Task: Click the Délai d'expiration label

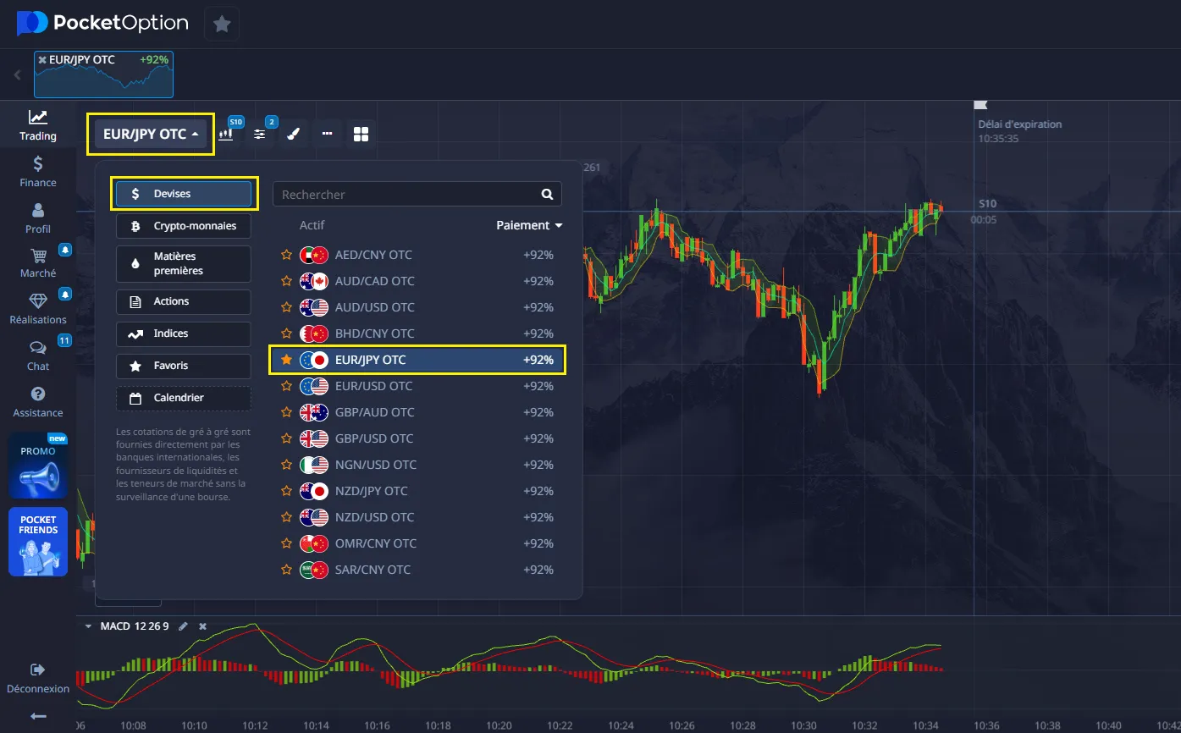Action: pos(1020,124)
